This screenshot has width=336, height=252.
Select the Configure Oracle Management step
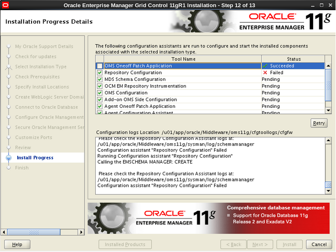coord(49,117)
